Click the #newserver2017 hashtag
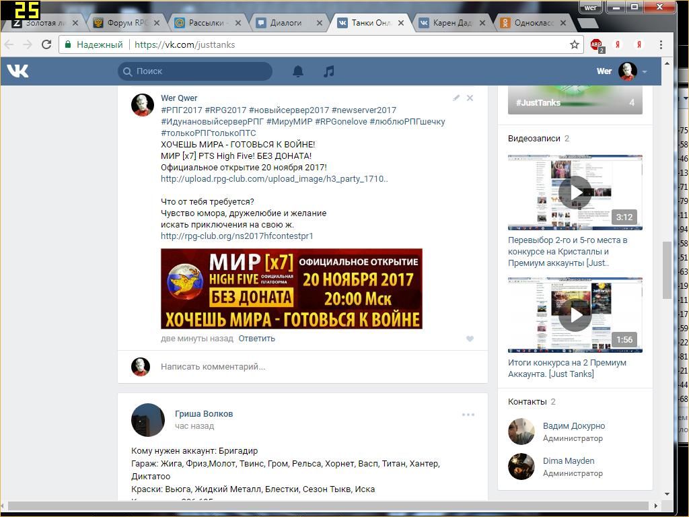The height and width of the screenshot is (517, 689). (x=363, y=110)
